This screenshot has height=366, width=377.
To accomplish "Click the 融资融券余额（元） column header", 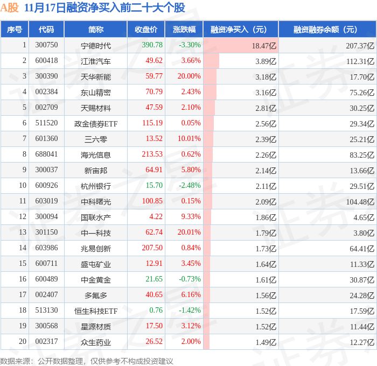I will [327, 29].
